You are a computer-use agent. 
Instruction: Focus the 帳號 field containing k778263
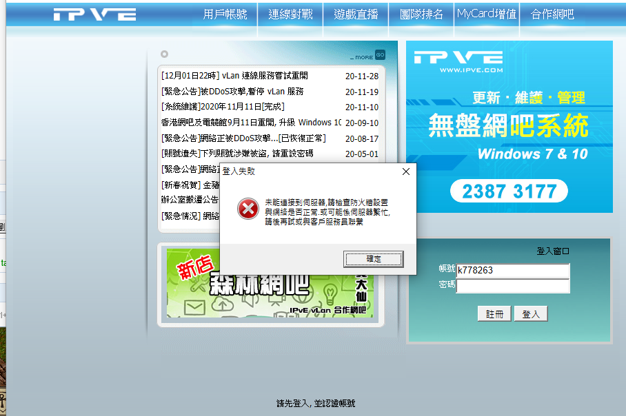(x=513, y=271)
